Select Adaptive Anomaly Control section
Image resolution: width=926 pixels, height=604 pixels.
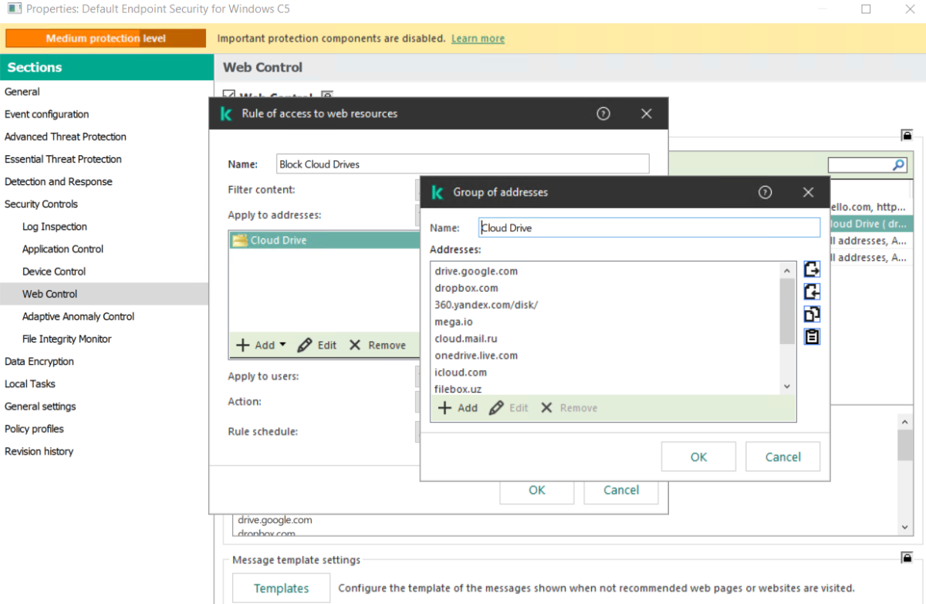point(78,316)
